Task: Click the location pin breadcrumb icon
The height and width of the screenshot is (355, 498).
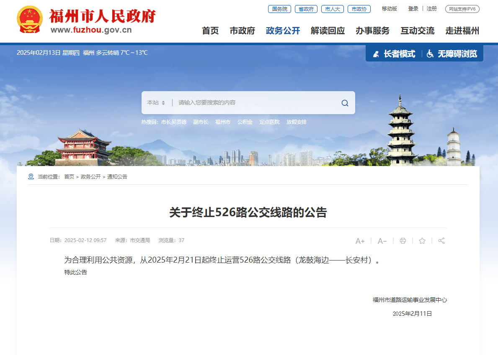Action: coord(31,177)
